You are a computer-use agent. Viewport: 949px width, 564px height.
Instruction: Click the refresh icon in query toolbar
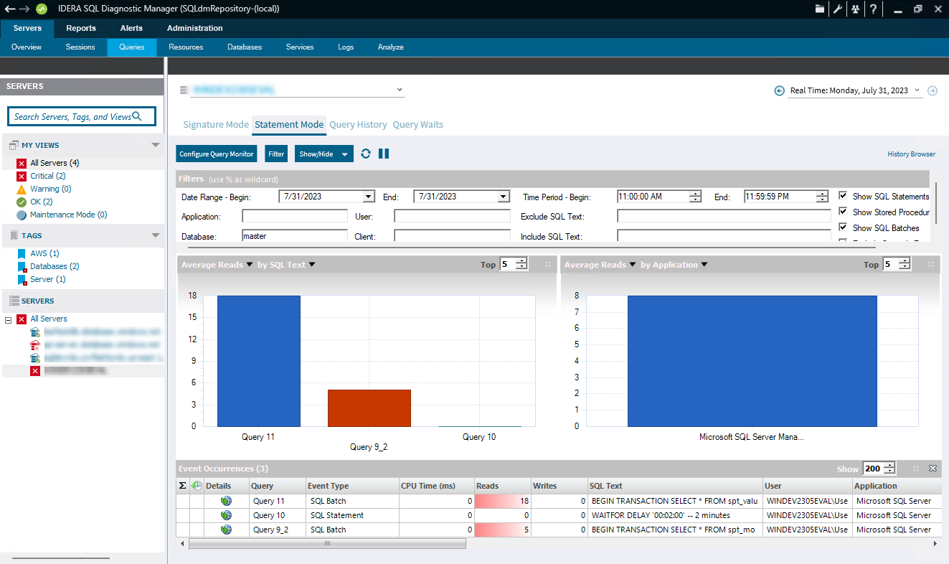click(x=366, y=154)
